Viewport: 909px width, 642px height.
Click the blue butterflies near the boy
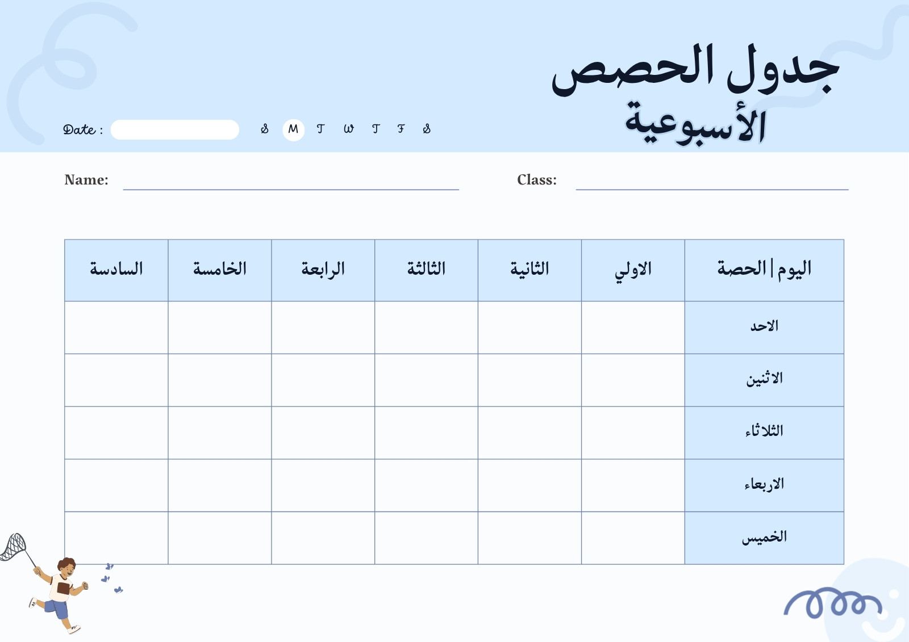pos(112,578)
